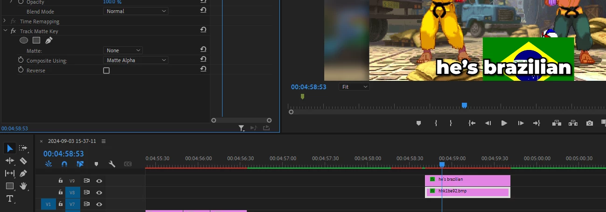Toggle Snap in Timeline magnet
Image resolution: width=606 pixels, height=212 pixels.
(x=64, y=164)
